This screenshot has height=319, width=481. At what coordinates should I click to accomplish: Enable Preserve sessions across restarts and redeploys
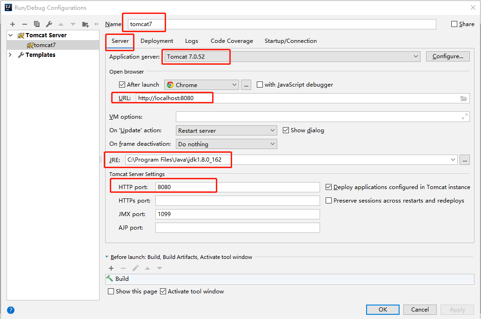tap(328, 201)
